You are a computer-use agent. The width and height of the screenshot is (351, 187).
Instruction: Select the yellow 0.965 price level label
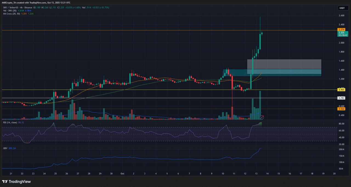(342, 90)
